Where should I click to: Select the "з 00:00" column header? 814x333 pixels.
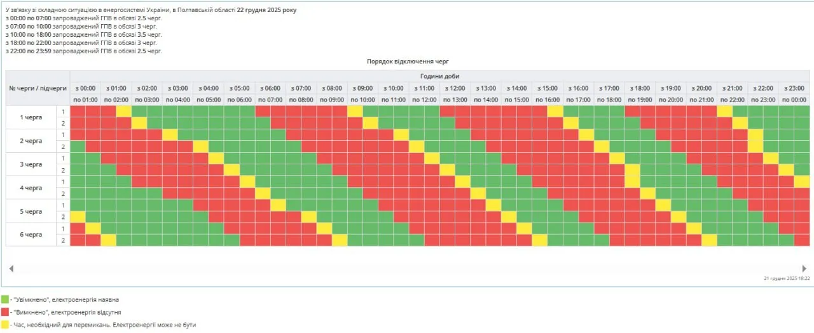85,88
